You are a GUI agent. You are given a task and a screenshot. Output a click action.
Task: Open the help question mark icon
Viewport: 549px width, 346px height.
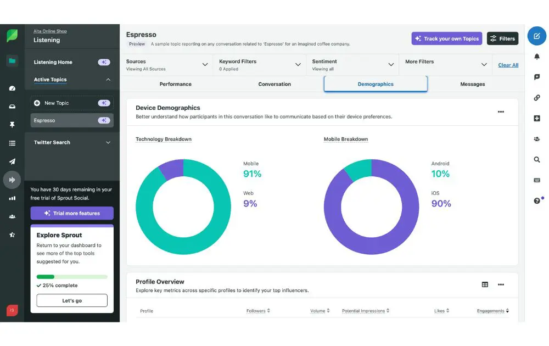point(537,200)
